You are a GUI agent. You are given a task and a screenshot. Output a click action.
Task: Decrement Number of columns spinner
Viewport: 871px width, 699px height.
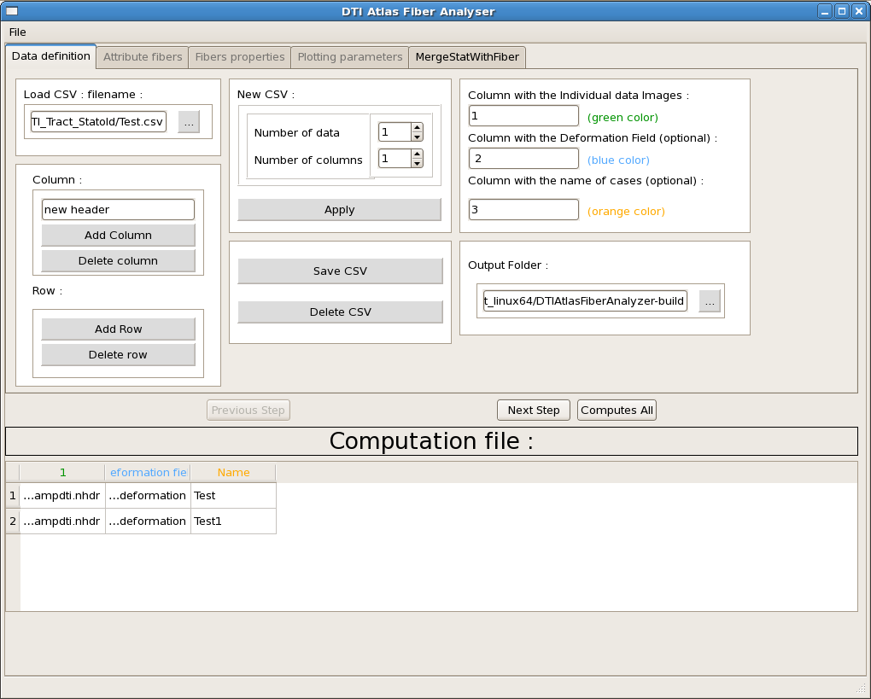(417, 163)
